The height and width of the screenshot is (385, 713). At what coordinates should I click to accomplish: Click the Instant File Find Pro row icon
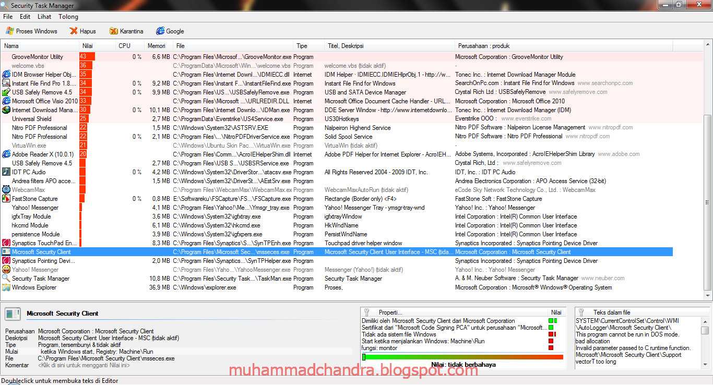pyautogui.click(x=6, y=83)
